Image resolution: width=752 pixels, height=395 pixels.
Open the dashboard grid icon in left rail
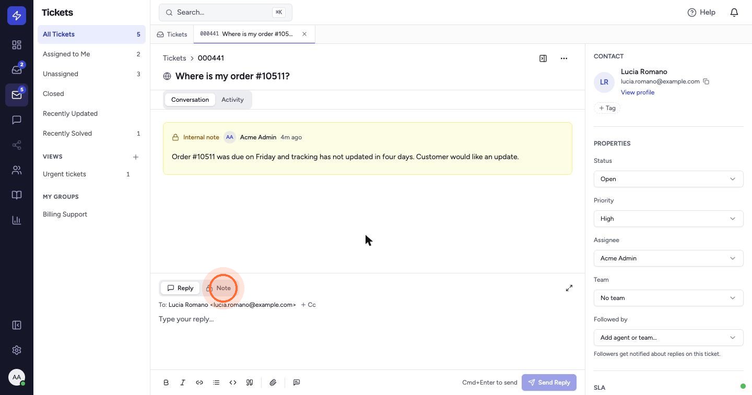pyautogui.click(x=17, y=45)
